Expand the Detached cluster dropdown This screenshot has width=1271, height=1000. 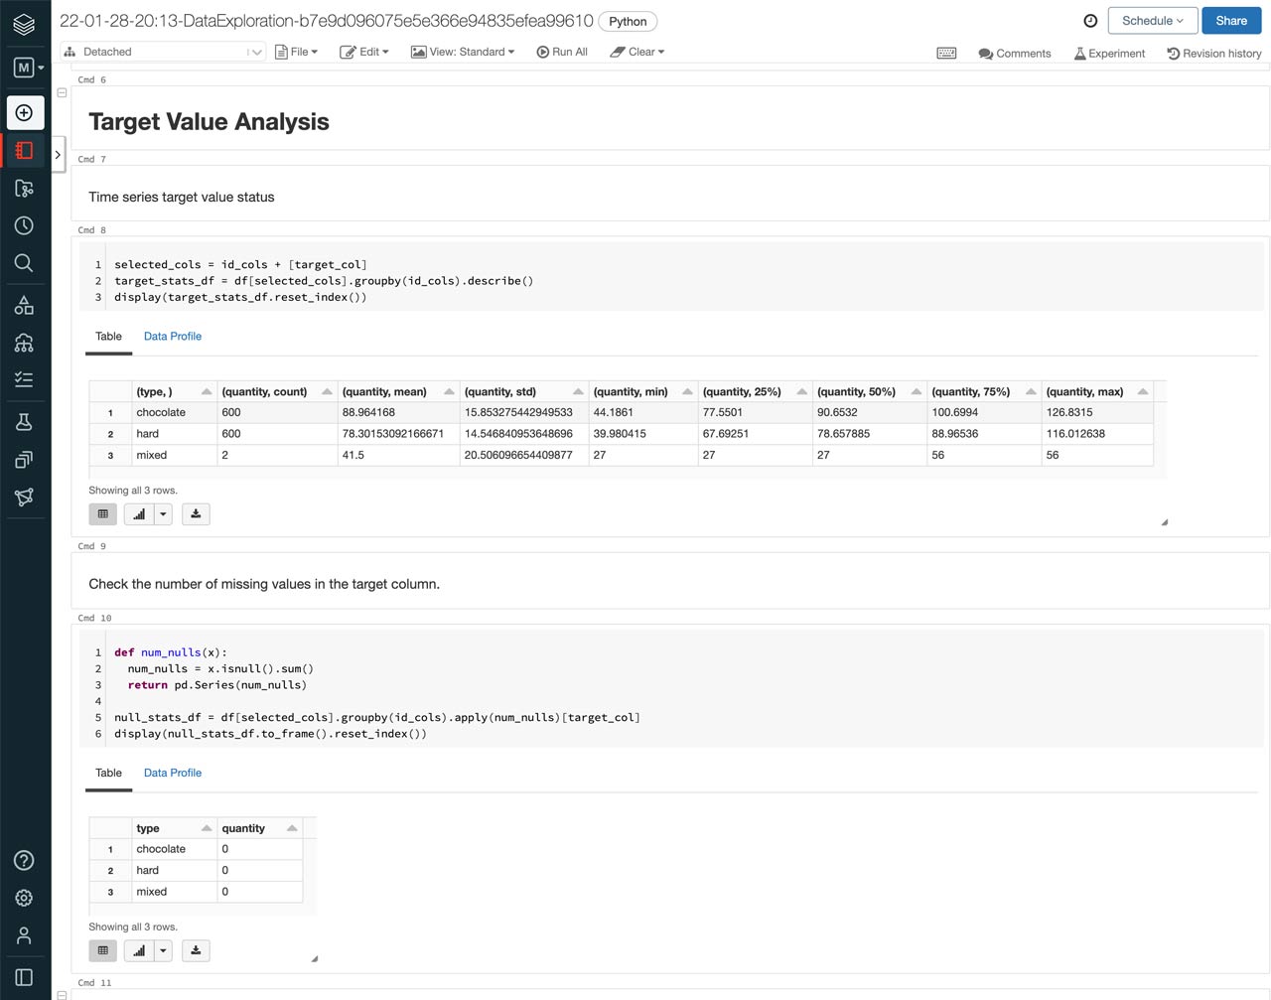pyautogui.click(x=255, y=52)
